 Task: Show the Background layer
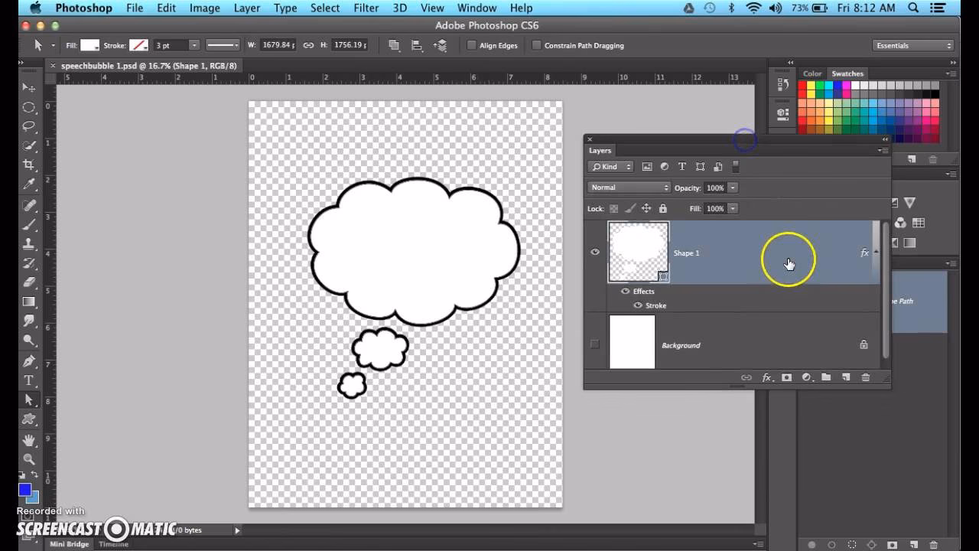(595, 344)
